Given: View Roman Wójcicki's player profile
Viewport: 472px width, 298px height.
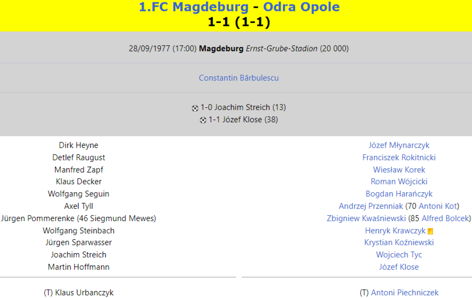Looking at the screenshot, I should [x=399, y=182].
